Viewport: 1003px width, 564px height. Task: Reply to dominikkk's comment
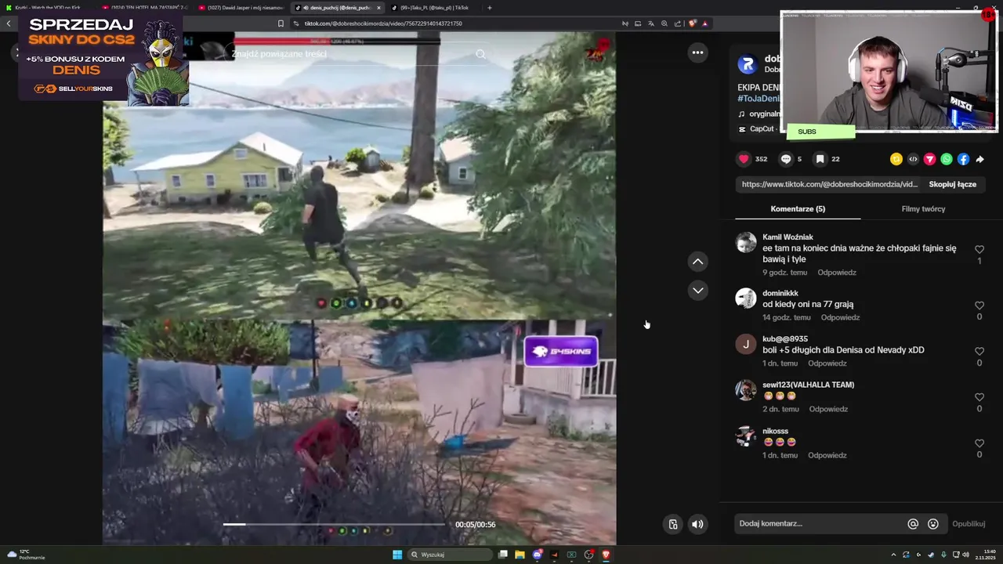pyautogui.click(x=840, y=317)
